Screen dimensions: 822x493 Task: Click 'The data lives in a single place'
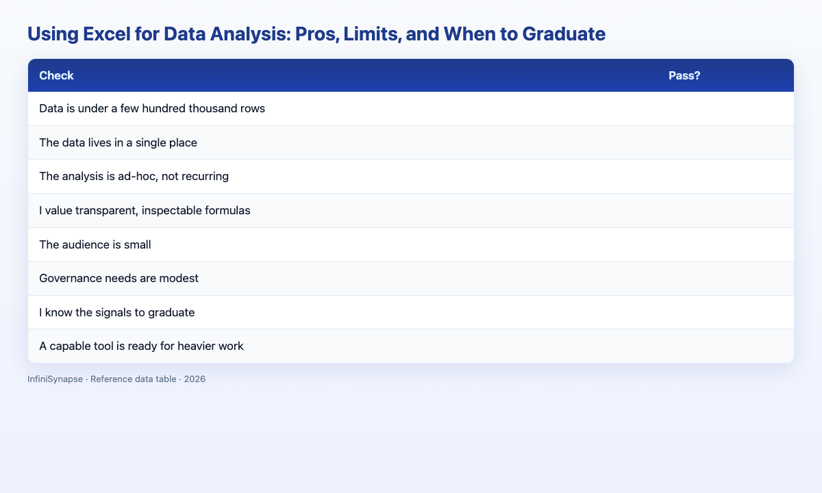coord(119,142)
